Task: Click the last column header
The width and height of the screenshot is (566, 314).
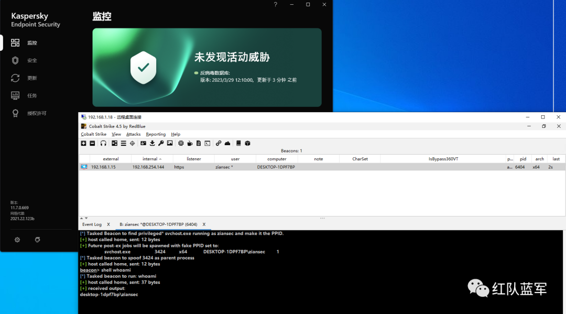Action: pyautogui.click(x=556, y=159)
